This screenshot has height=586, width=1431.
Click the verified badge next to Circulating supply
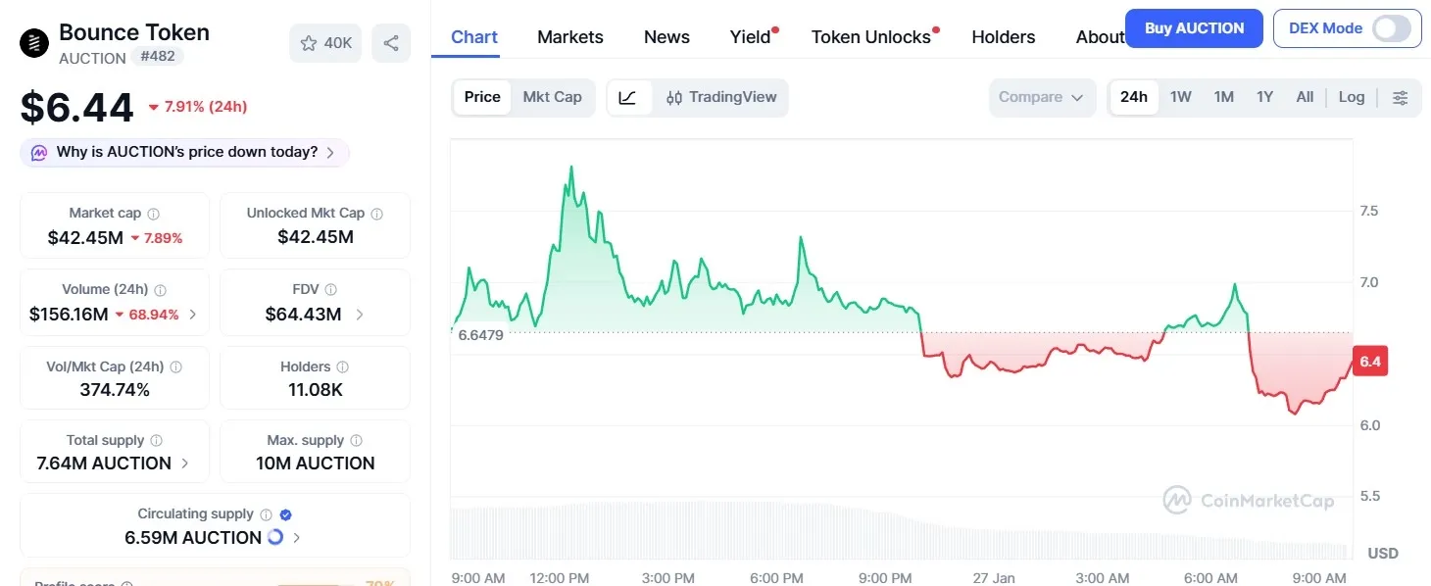click(284, 513)
